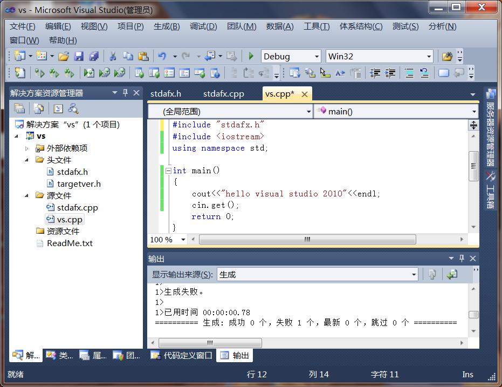Screen dimensions: 502x387
Task: Click the Save All icon in toolbar
Action: pyautogui.click(x=94, y=56)
